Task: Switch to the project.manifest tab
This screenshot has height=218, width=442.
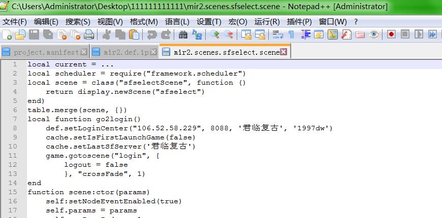Action: coord(46,52)
